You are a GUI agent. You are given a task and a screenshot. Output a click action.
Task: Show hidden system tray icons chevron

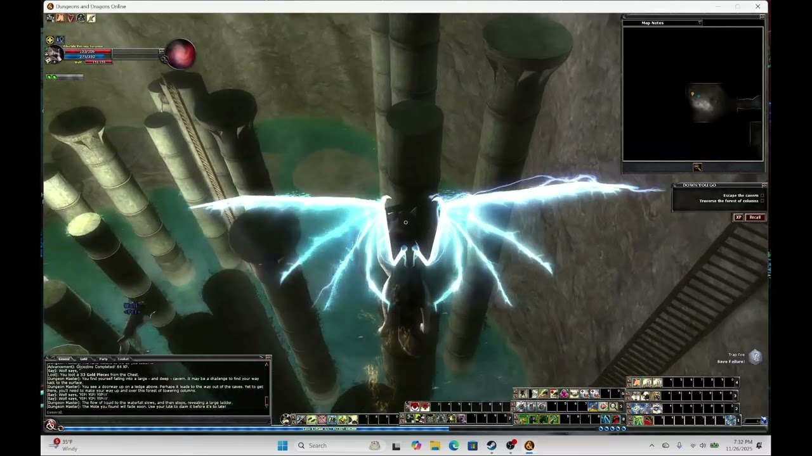tap(652, 445)
